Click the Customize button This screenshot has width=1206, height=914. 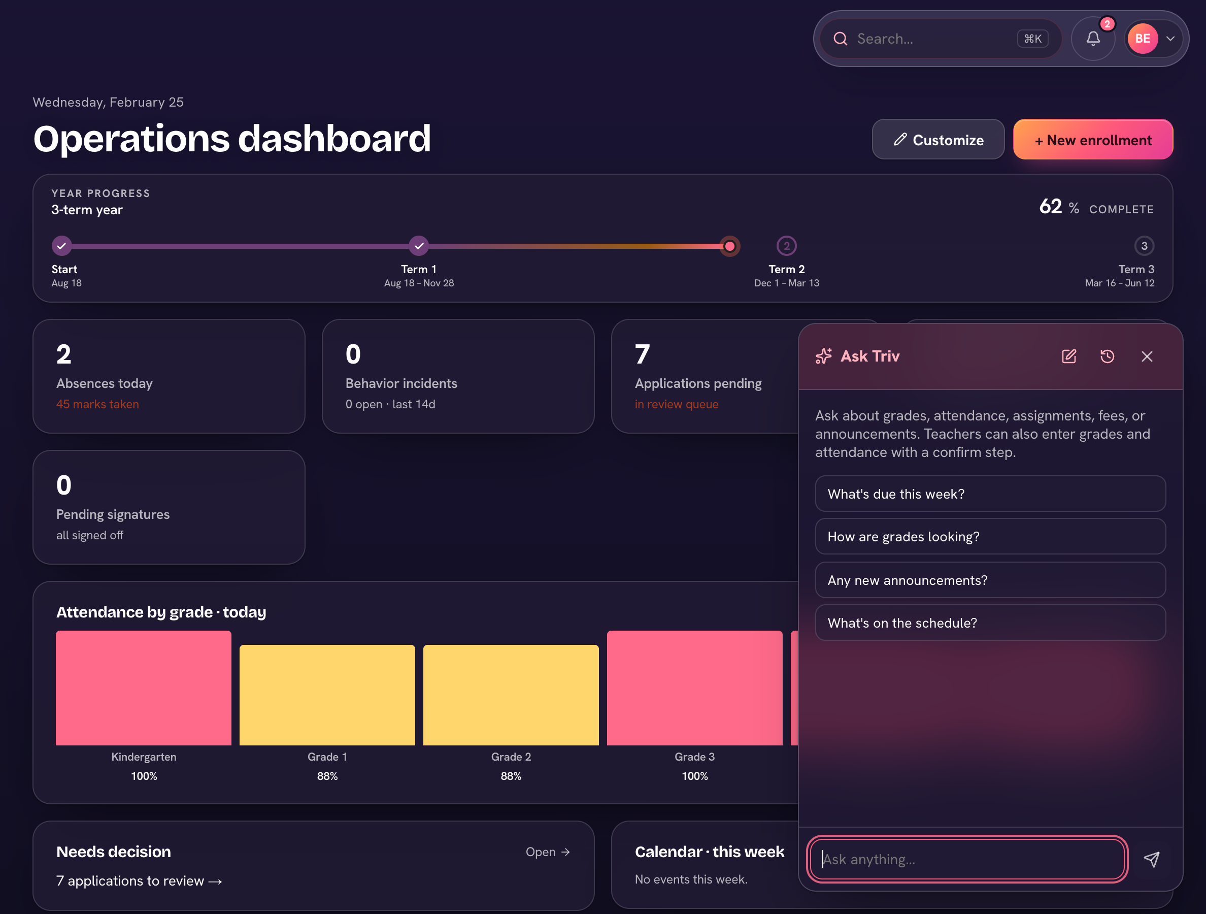[938, 140]
